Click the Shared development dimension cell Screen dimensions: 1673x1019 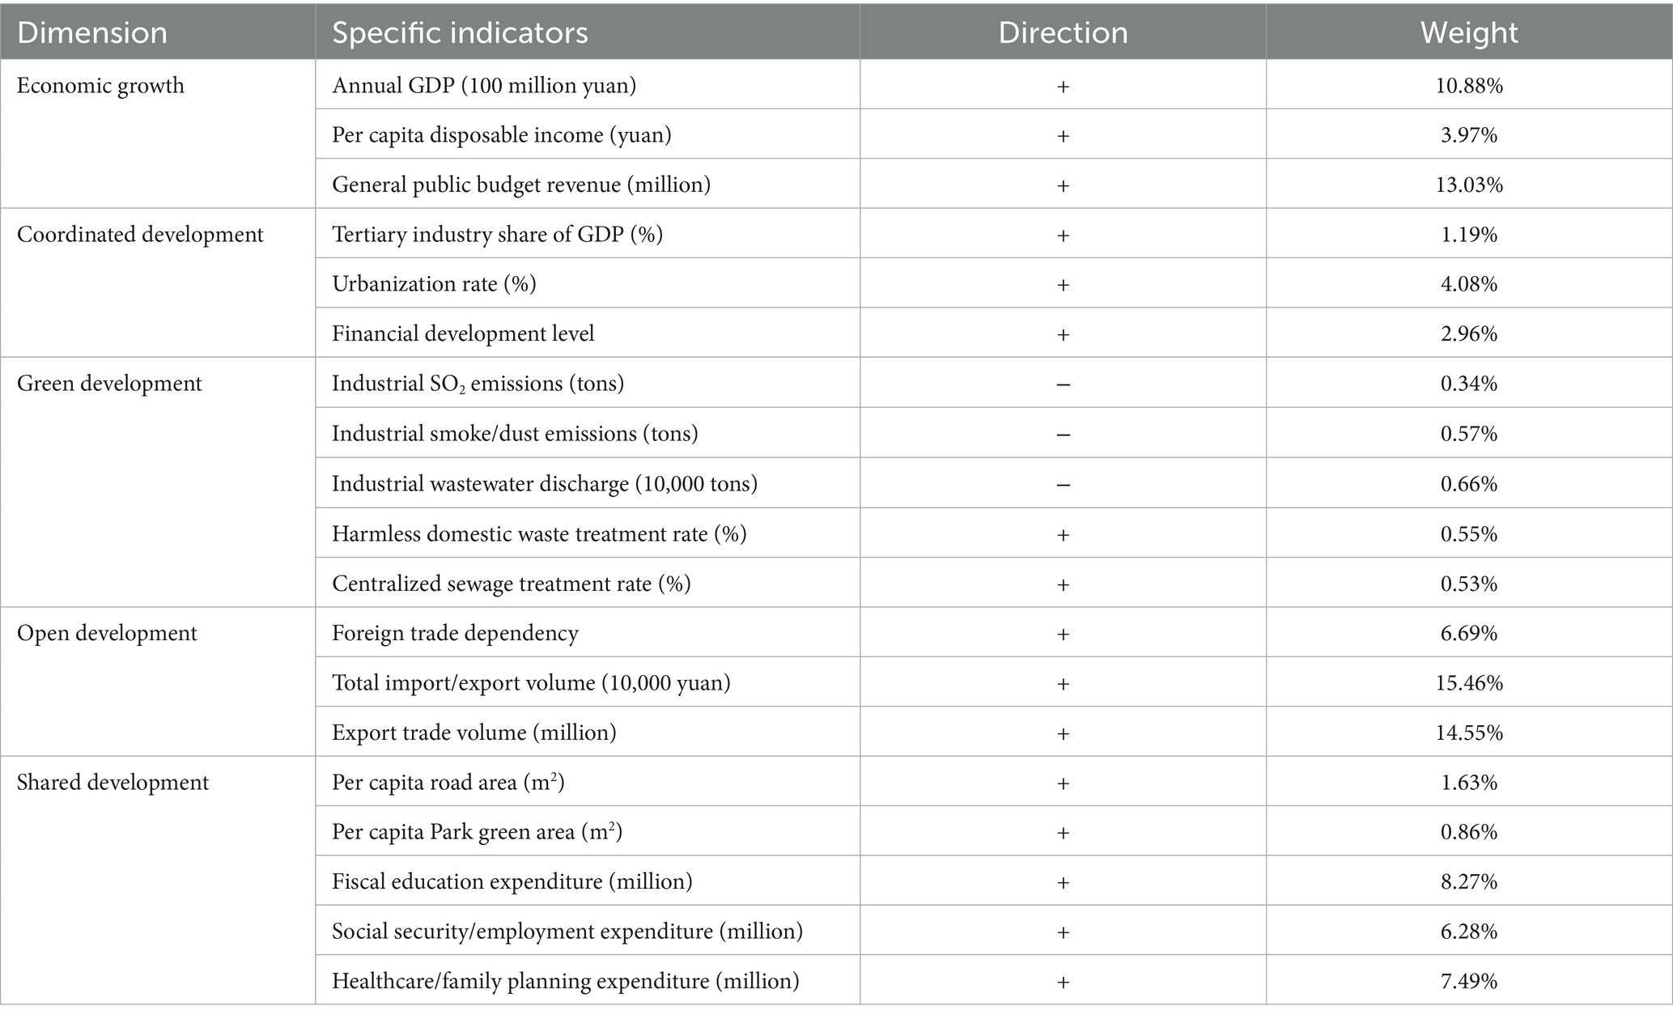[x=113, y=783]
